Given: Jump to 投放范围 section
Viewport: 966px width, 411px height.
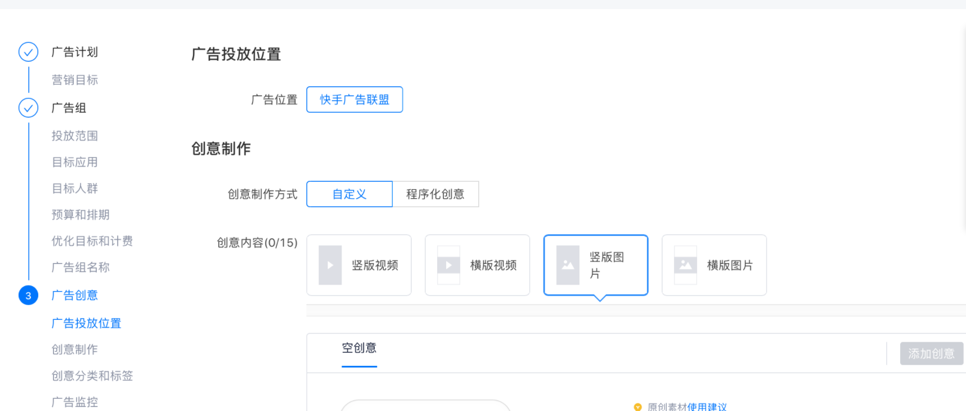Looking at the screenshot, I should pos(75,136).
